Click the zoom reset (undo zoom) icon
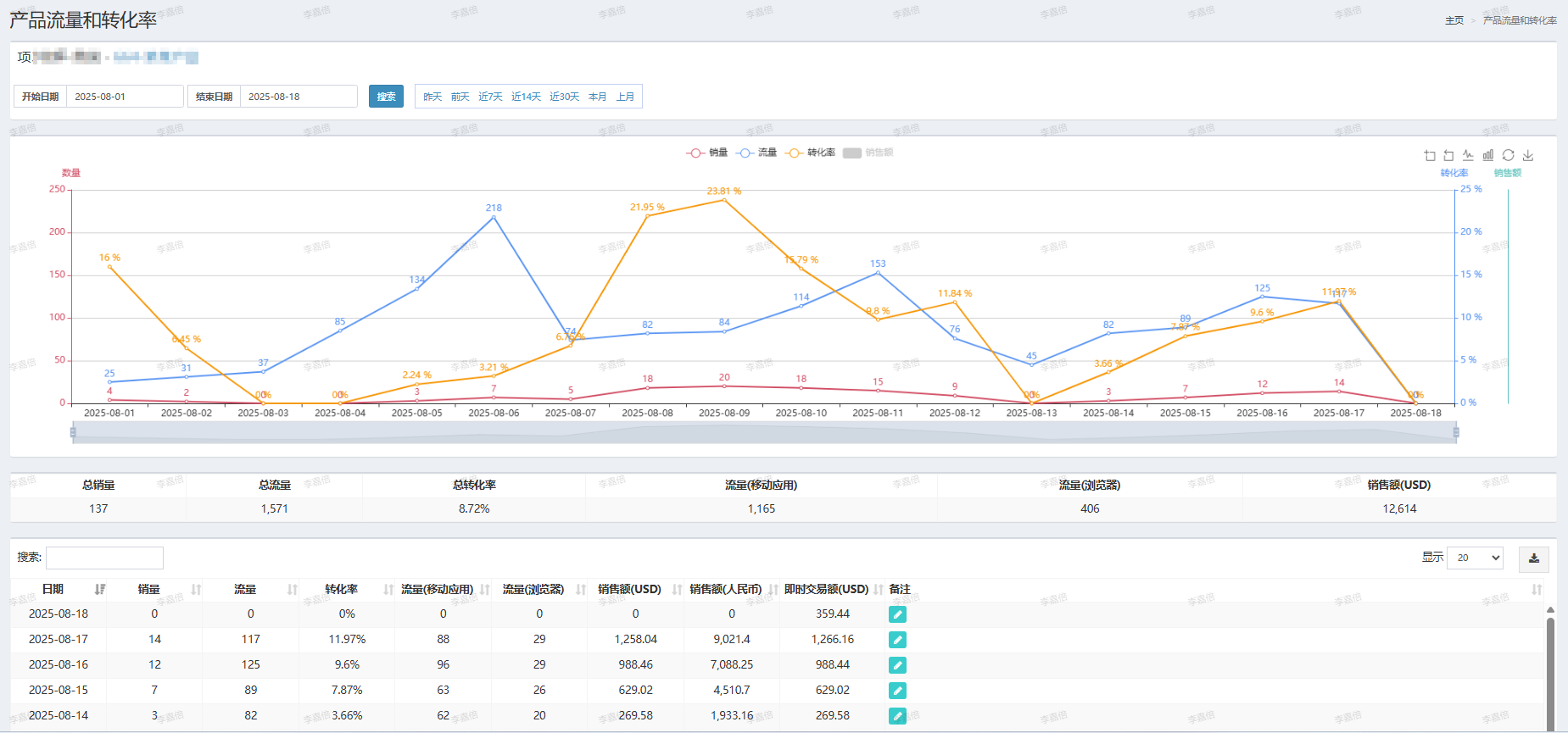This screenshot has width=1568, height=733. (1448, 155)
